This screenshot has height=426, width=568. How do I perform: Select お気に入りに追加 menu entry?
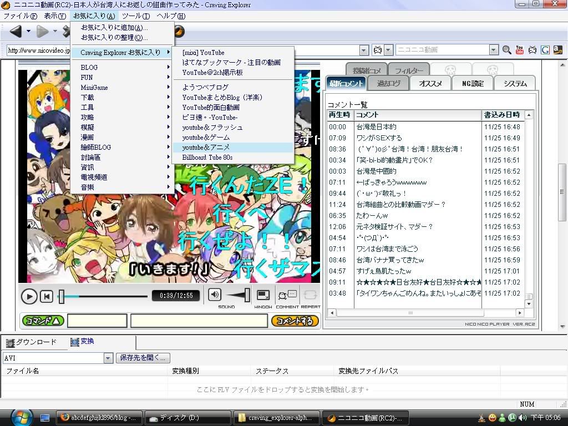click(121, 28)
